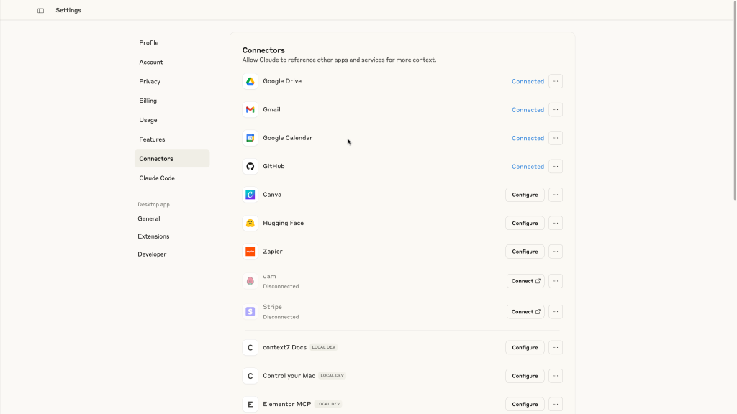Open more options for Hugging Face

[x=556, y=223]
